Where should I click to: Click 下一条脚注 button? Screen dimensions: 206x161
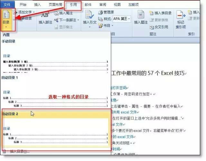coord(65,20)
